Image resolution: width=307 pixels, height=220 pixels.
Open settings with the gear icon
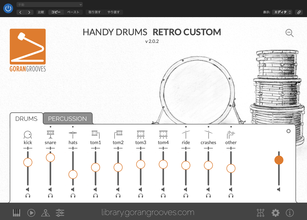275,213
